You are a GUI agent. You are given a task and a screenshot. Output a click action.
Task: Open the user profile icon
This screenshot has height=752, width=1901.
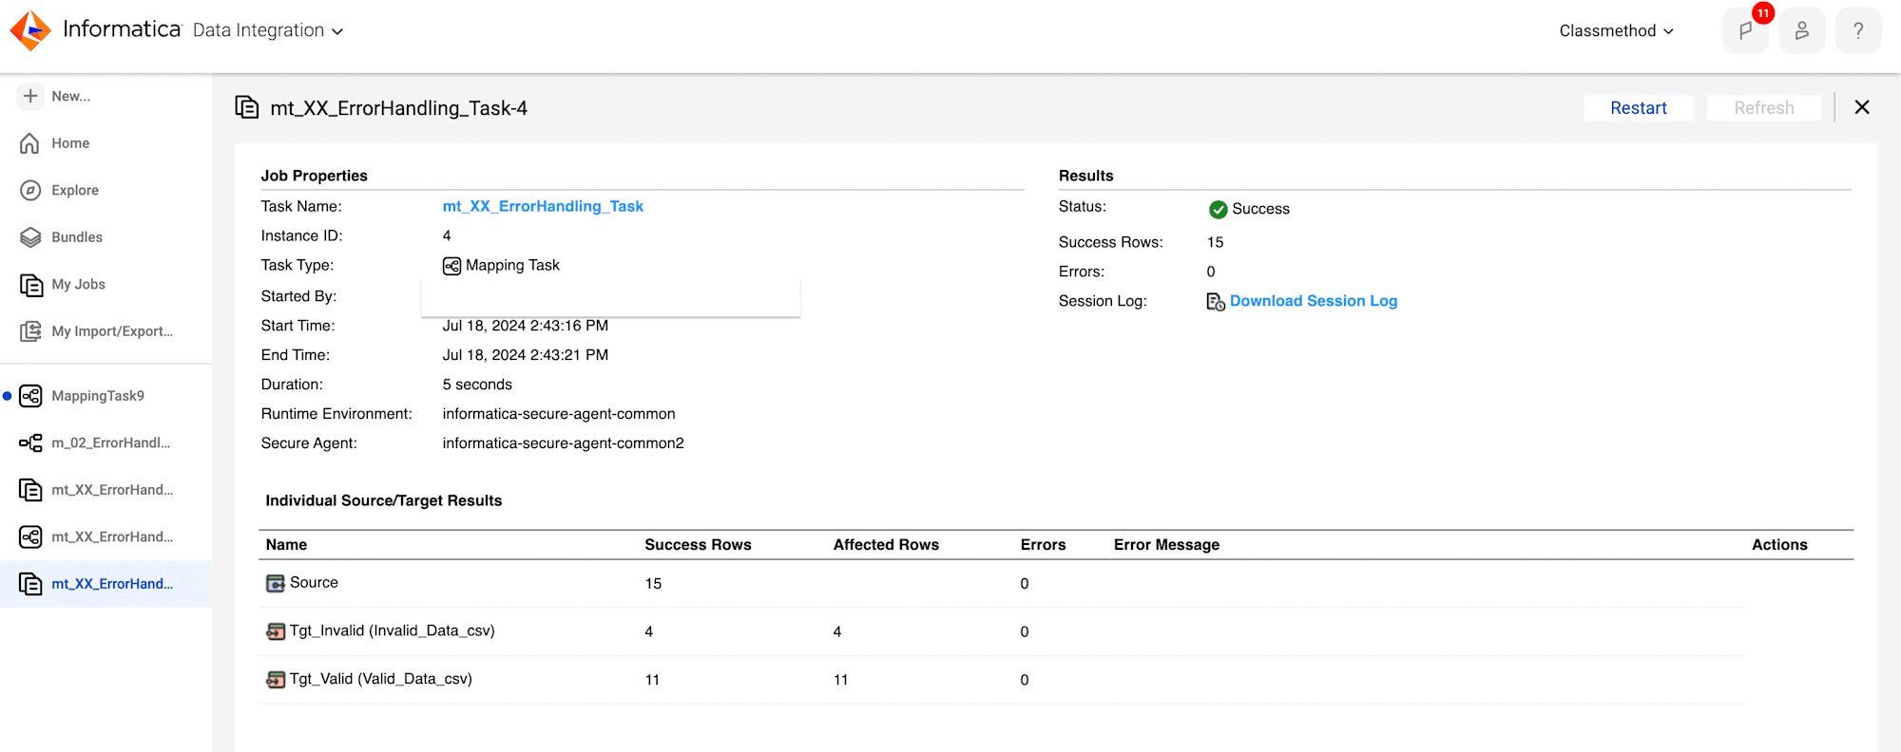pos(1801,30)
